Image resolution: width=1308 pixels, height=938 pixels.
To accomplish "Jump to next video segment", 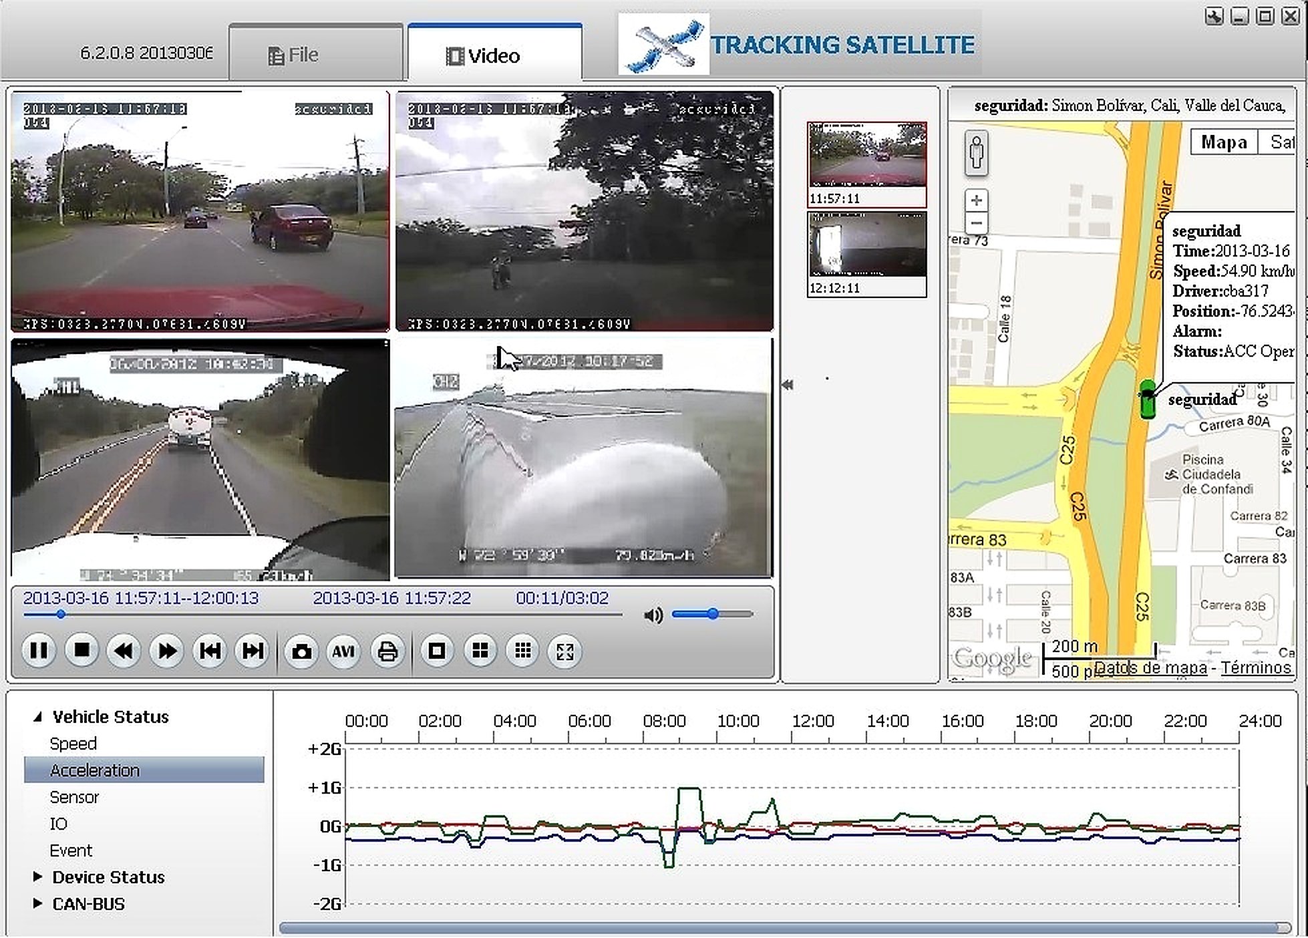I will pos(253,651).
